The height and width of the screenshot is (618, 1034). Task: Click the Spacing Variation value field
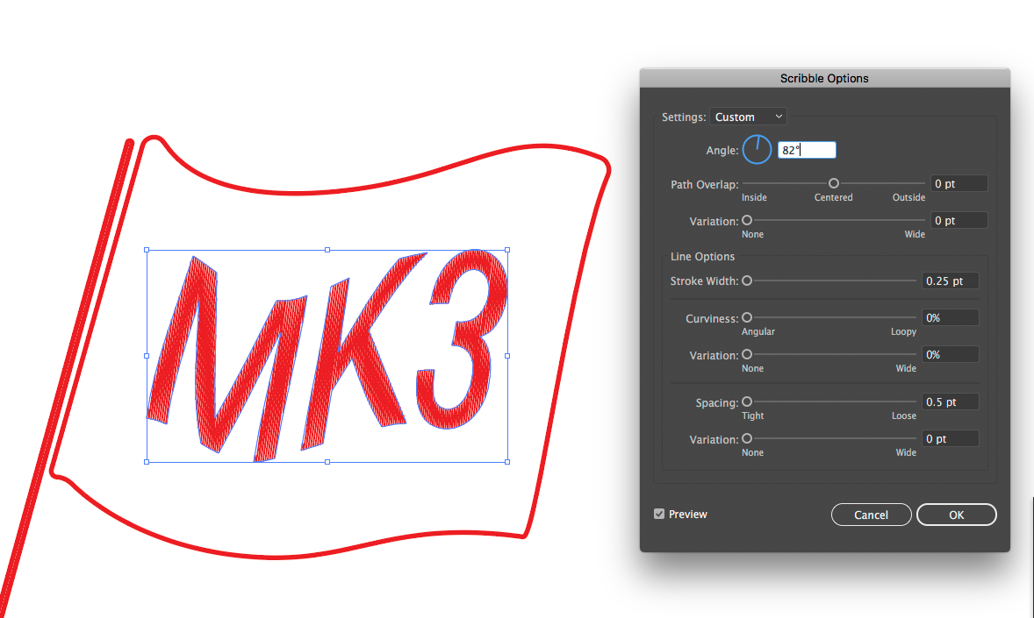(x=950, y=439)
